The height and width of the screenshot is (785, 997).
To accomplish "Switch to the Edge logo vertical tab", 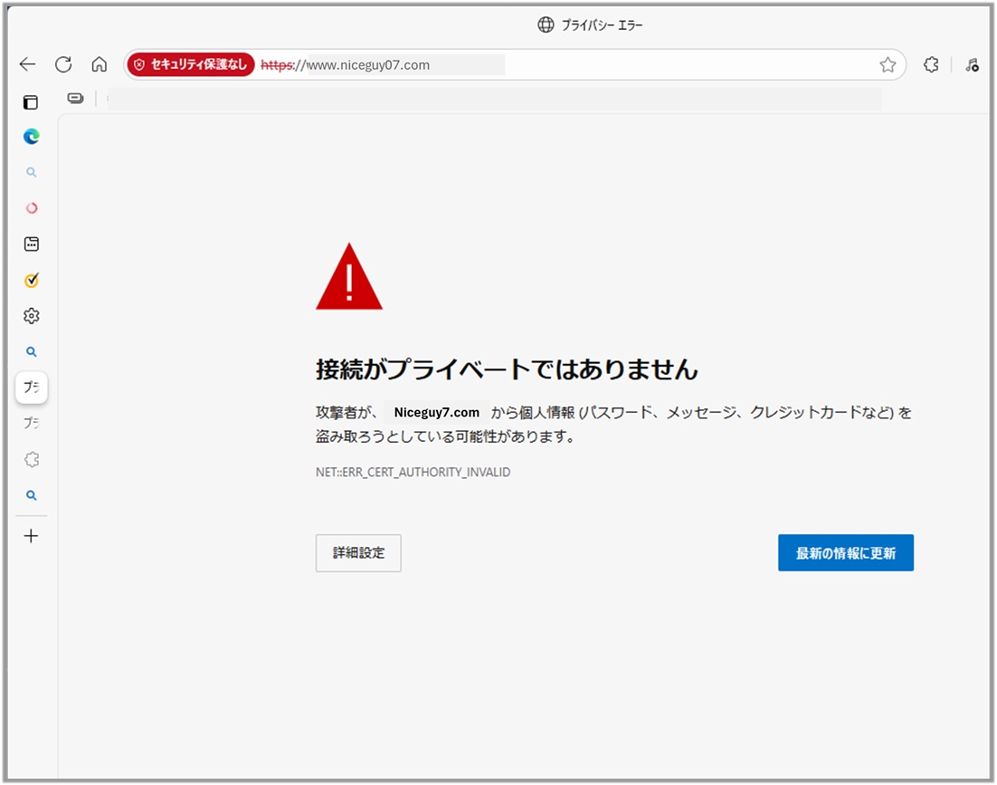I will (x=32, y=137).
